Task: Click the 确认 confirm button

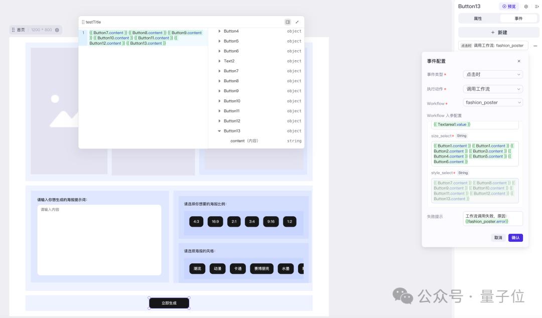Action: click(515, 238)
